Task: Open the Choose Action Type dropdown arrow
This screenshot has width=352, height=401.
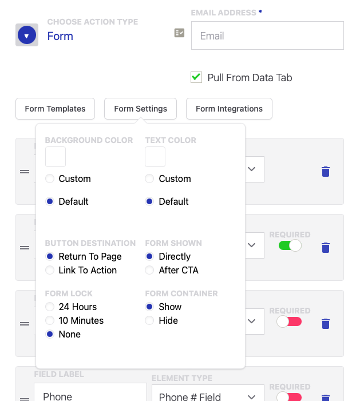Action: point(26,35)
